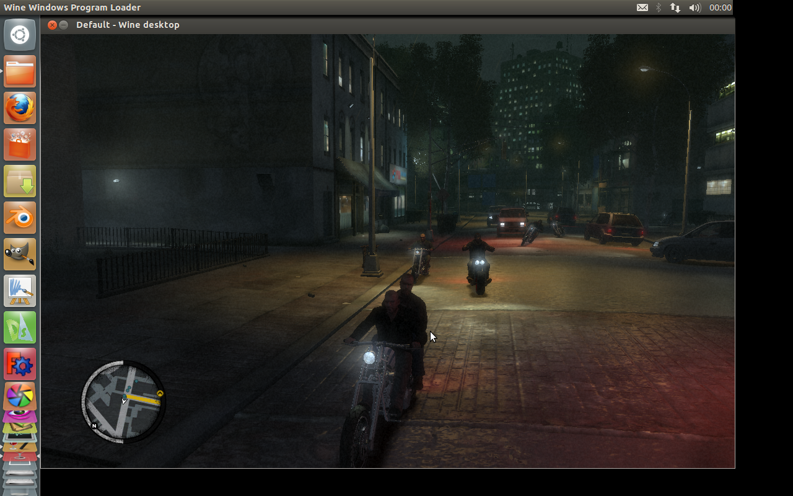The image size is (793, 496).
Task: Launch Firefox from the launcher
Action: pos(20,108)
